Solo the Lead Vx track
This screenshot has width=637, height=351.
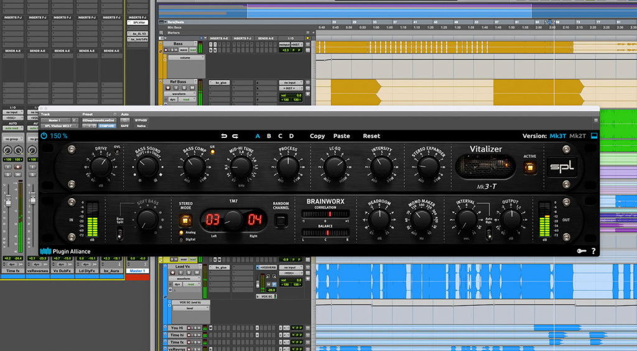click(x=189, y=273)
